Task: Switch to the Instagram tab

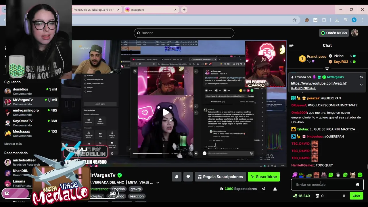Action: (151, 9)
